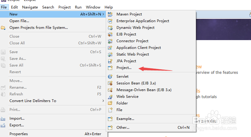251x137 pixels.
Task: Open the Edit menu
Action: (x=14, y=7)
